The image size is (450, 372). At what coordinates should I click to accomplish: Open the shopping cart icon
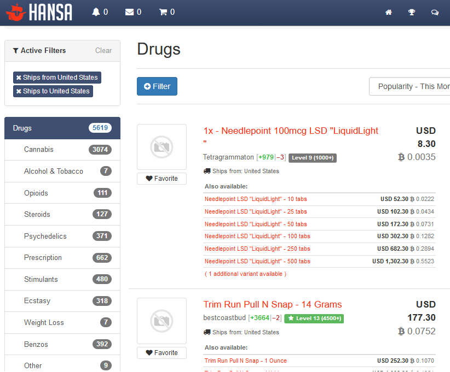(163, 12)
